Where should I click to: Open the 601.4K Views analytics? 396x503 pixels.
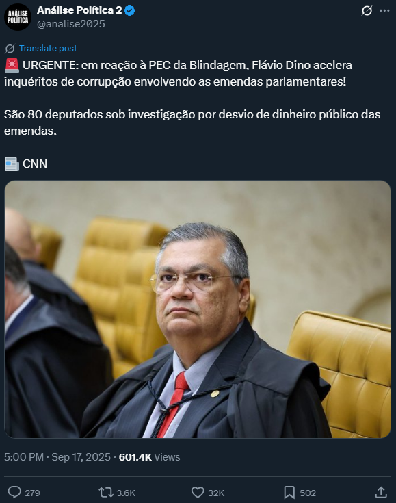[149, 457]
